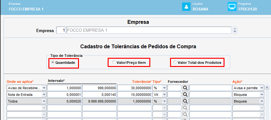Click the 'Onde se aplica*' column header
This screenshot has width=271, height=120.
(20, 82)
